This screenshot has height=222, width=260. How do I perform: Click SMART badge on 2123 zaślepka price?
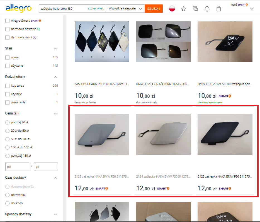coord(225,189)
